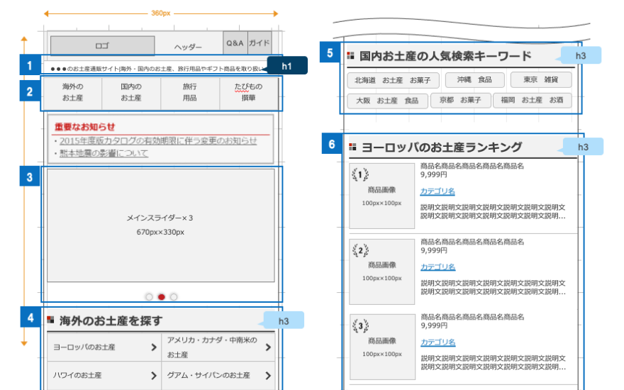Click the rank 3 laurel badge icon
This screenshot has width=624, height=390.
coord(361,326)
